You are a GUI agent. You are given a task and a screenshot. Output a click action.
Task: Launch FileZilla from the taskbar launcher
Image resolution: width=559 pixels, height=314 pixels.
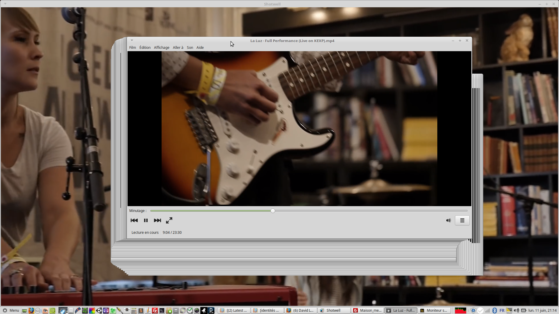pyautogui.click(x=155, y=311)
